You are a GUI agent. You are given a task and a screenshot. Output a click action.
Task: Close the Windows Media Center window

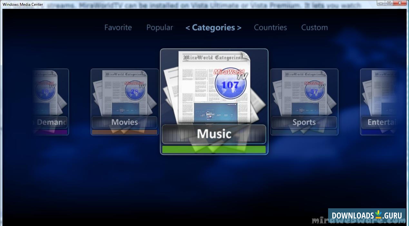coord(400,3)
